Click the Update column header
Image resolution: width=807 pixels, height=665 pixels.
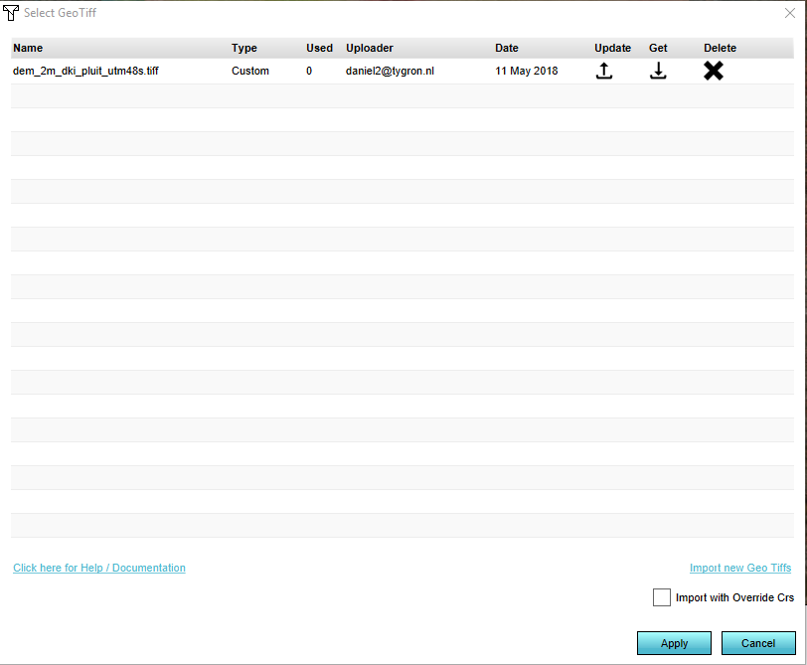pyautogui.click(x=612, y=48)
